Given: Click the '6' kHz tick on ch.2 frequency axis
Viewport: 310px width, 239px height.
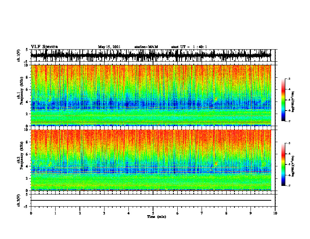Looking at the screenshot, I should (x=27, y=154).
